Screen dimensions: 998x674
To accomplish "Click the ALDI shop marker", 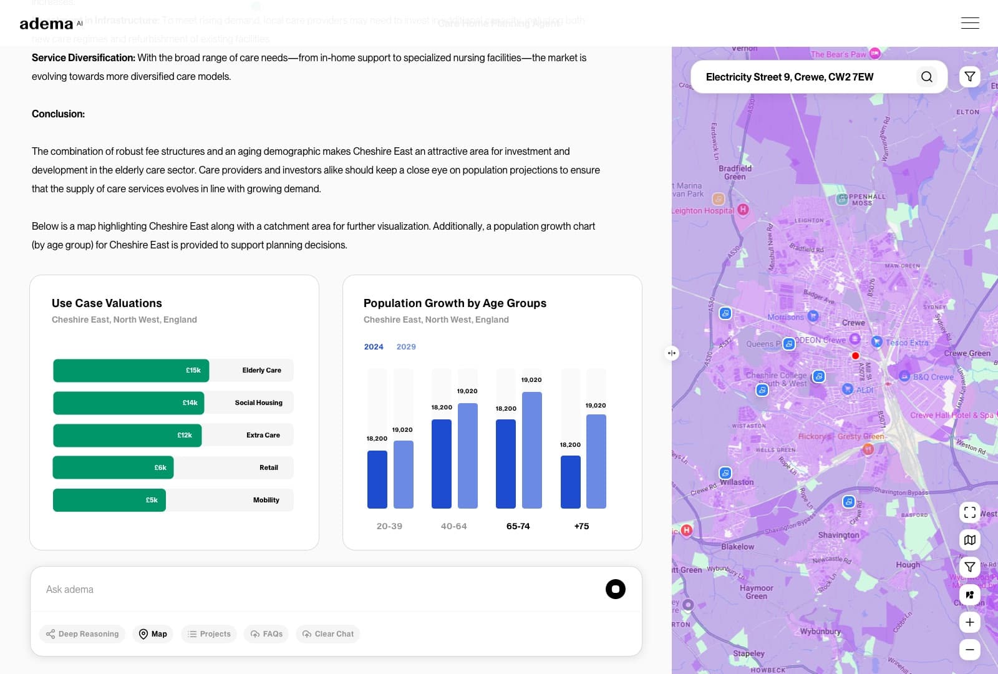I will [847, 389].
